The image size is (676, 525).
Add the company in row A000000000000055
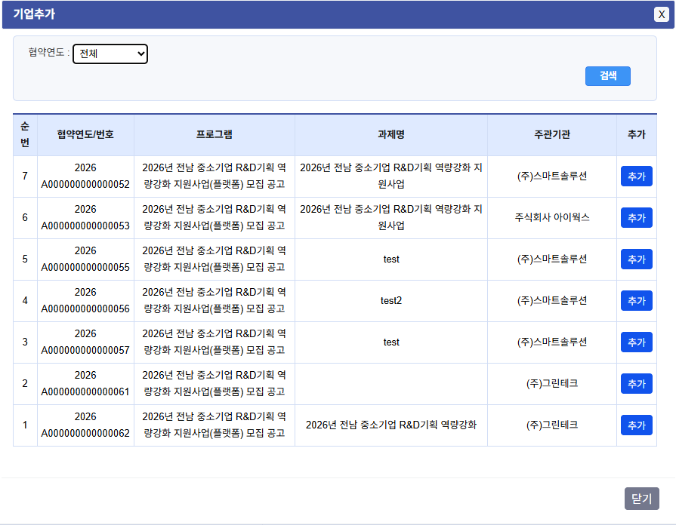coord(636,259)
